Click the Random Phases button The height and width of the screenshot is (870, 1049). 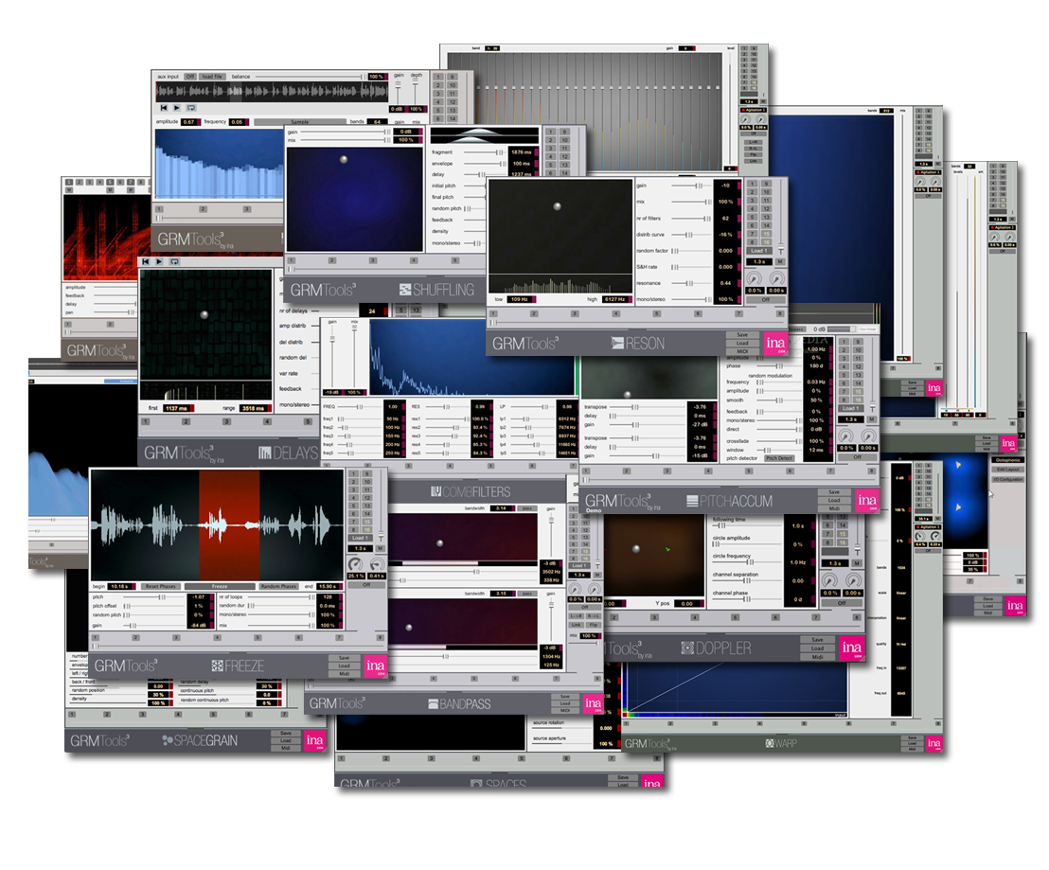coord(278,586)
